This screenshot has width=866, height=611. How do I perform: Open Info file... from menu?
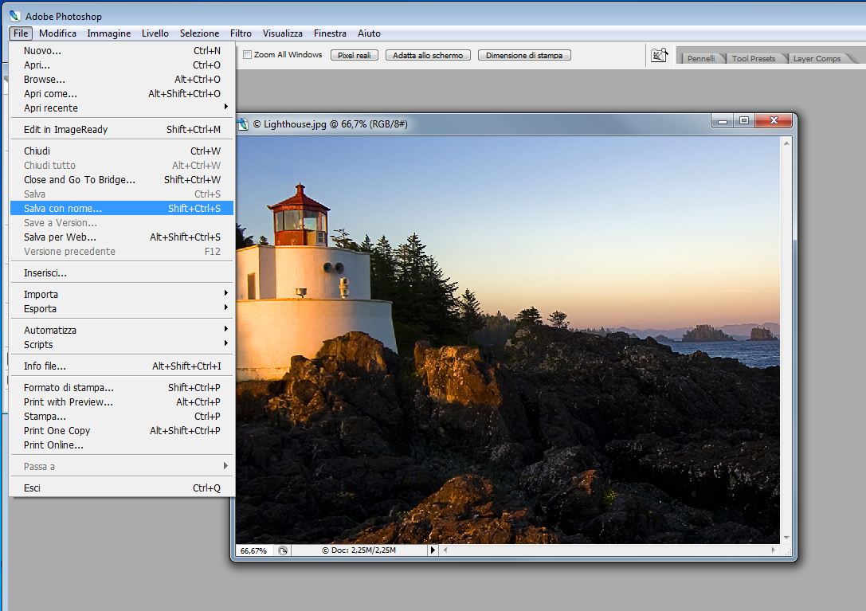tap(122, 366)
